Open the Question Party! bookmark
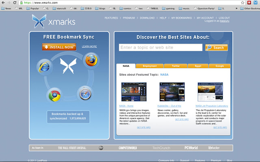 (x=204, y=9)
